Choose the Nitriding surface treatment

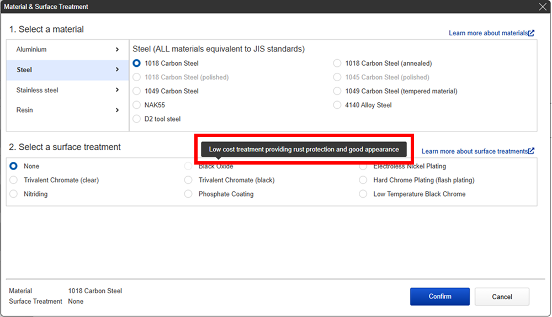coord(14,194)
